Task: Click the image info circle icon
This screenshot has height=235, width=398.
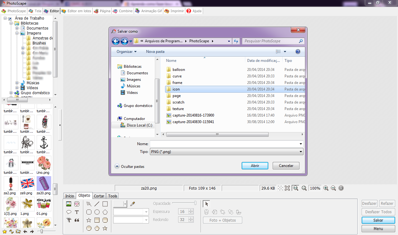Action: 341,188
